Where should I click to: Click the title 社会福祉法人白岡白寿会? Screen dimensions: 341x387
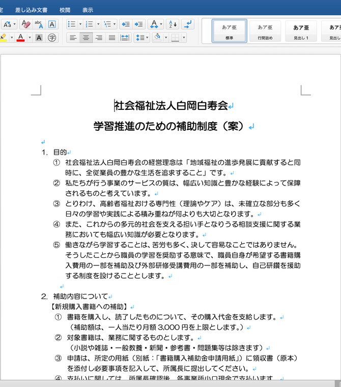(x=170, y=106)
